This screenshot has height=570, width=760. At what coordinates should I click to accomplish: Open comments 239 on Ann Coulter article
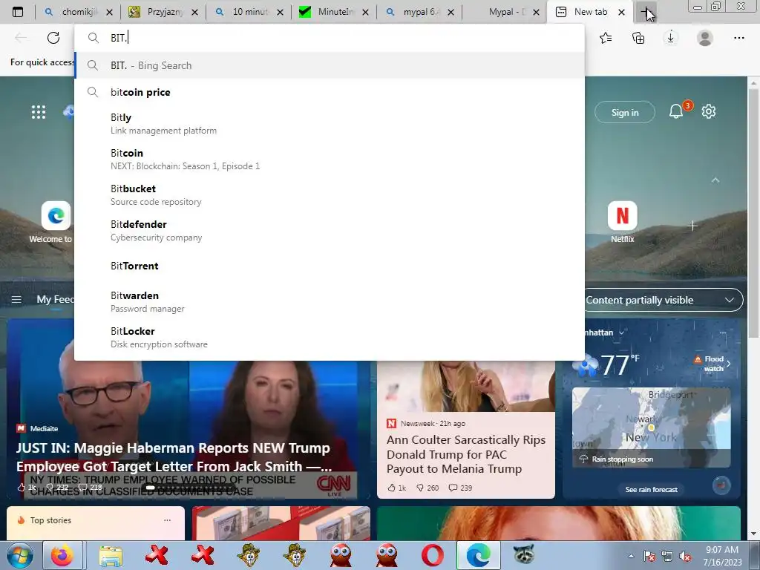click(460, 488)
